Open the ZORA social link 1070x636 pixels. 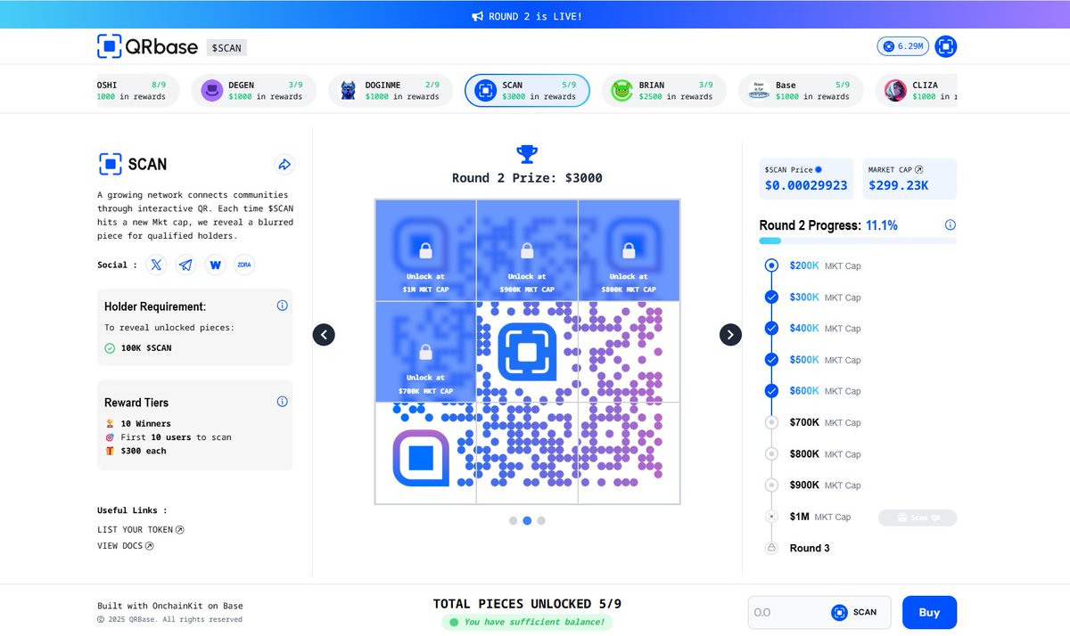[243, 265]
